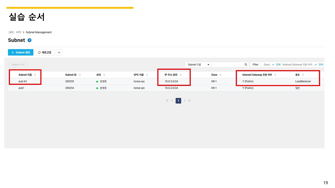Go to next page arrow
335x188 pixels.
[x=185, y=101]
